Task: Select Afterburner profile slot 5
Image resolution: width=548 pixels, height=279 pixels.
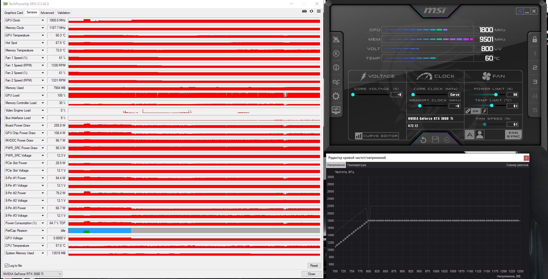Action: coord(535,110)
